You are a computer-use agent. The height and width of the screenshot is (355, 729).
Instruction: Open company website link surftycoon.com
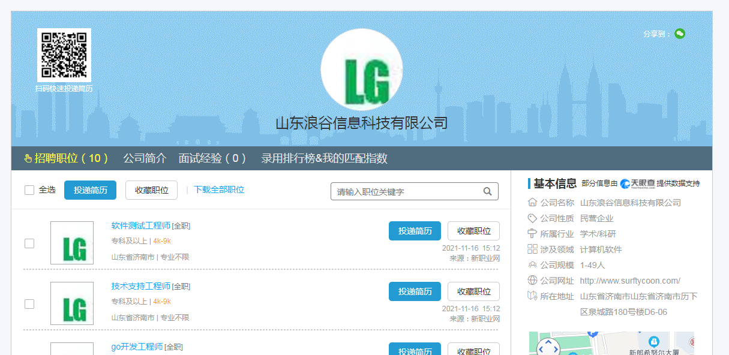[x=630, y=281]
